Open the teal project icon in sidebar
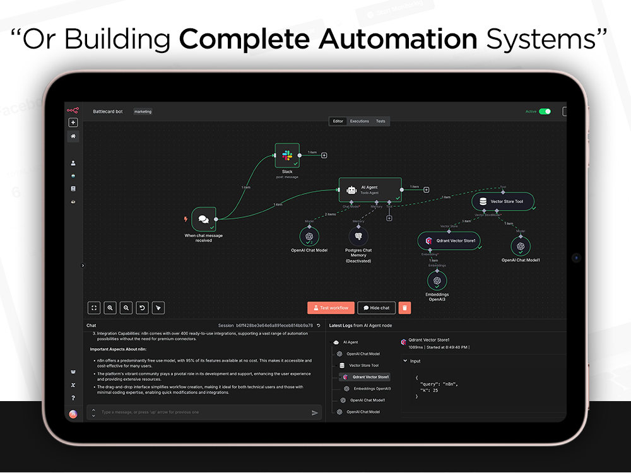This screenshot has height=473, width=631. (x=73, y=176)
